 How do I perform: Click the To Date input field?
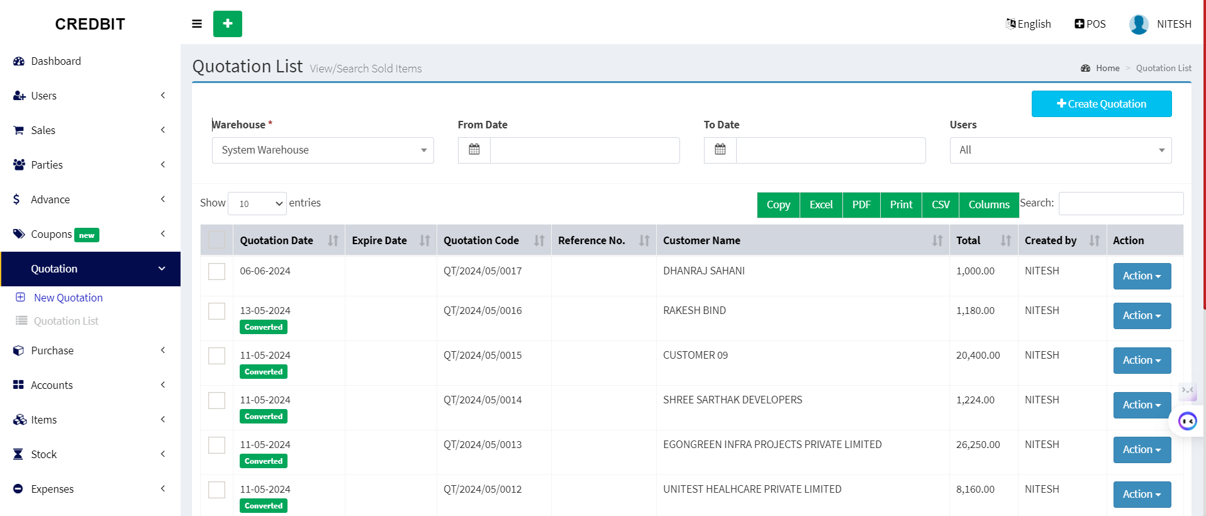click(830, 150)
